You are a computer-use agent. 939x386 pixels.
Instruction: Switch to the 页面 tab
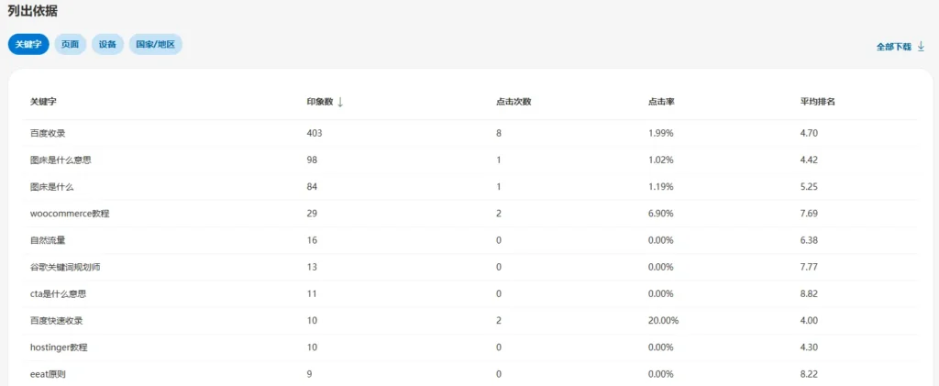pyautogui.click(x=70, y=45)
